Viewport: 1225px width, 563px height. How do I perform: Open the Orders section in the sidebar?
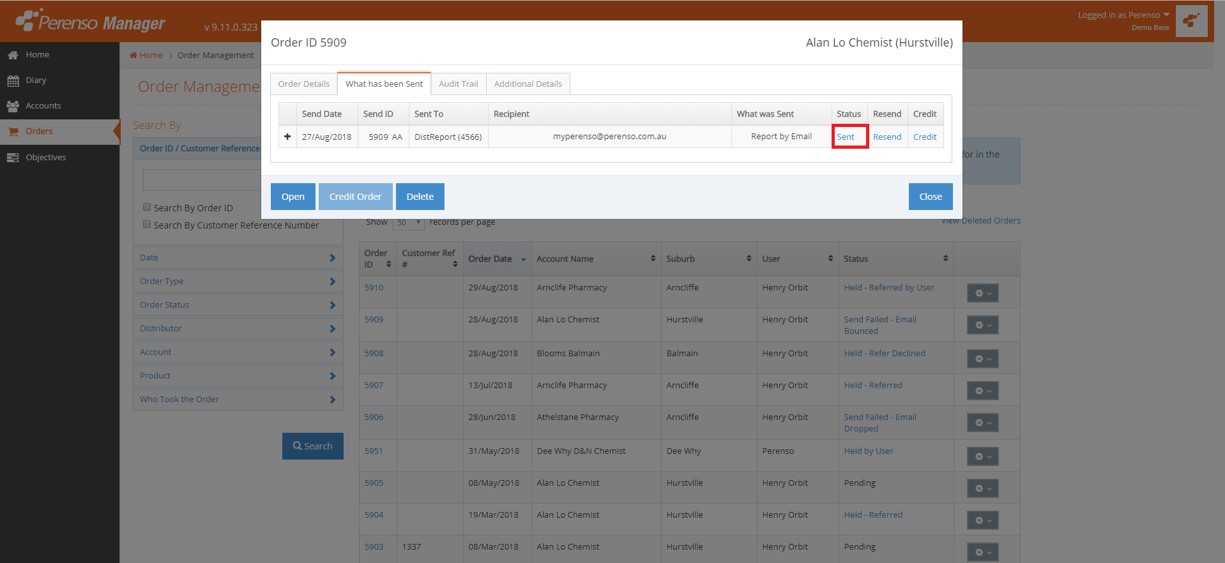tap(59, 131)
